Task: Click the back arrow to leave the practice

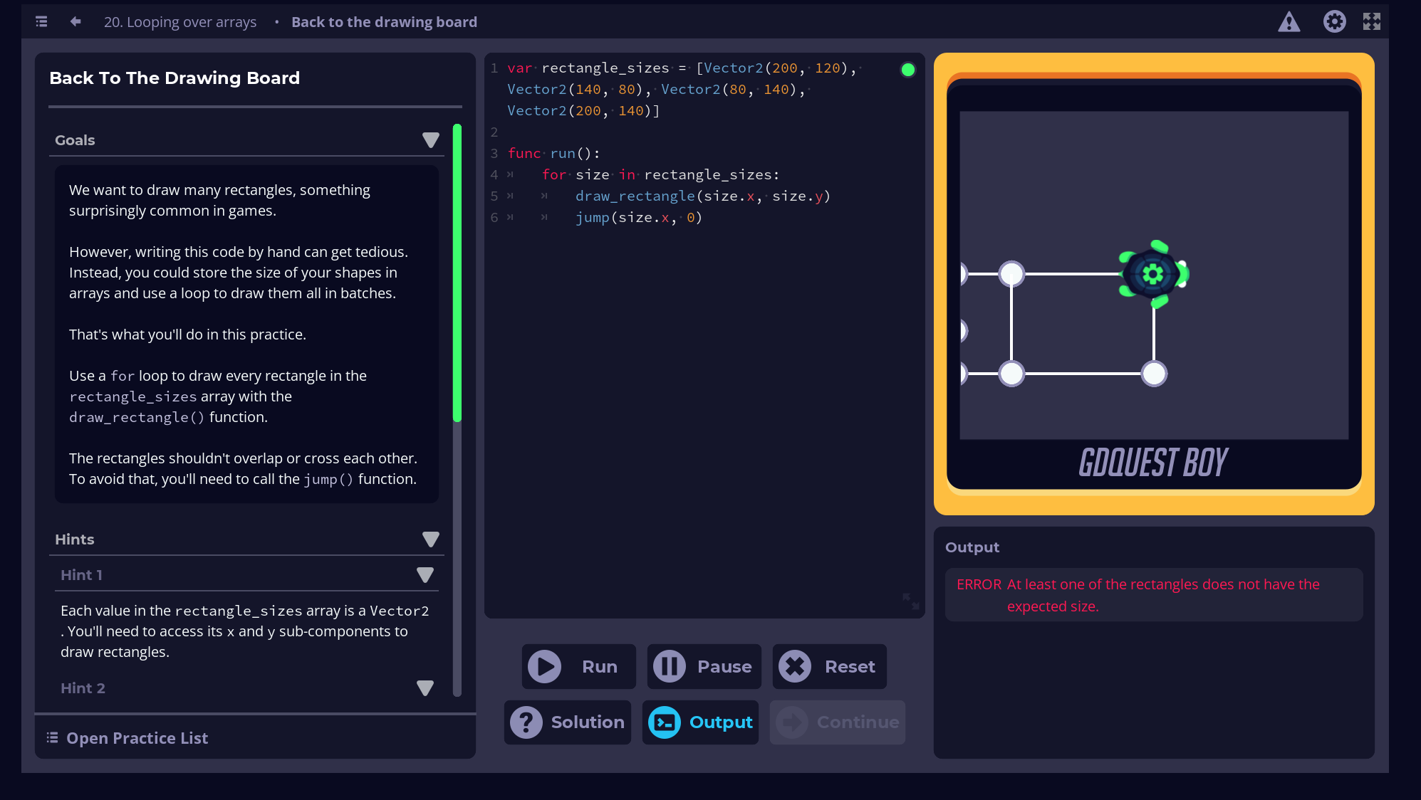Action: [74, 21]
